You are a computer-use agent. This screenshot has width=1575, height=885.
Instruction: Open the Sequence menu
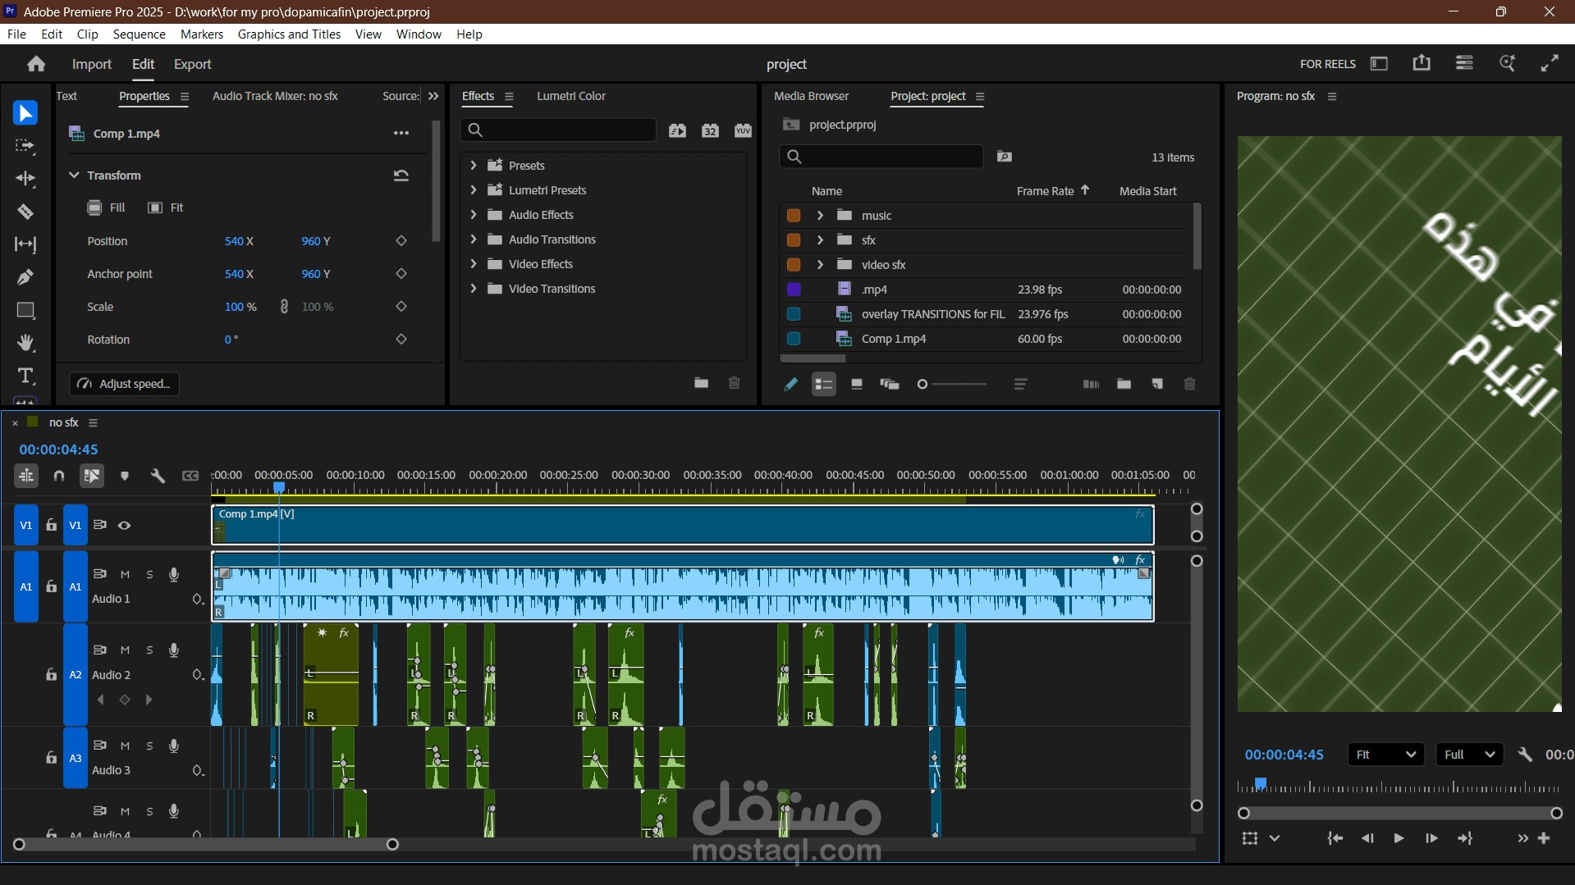(x=139, y=34)
